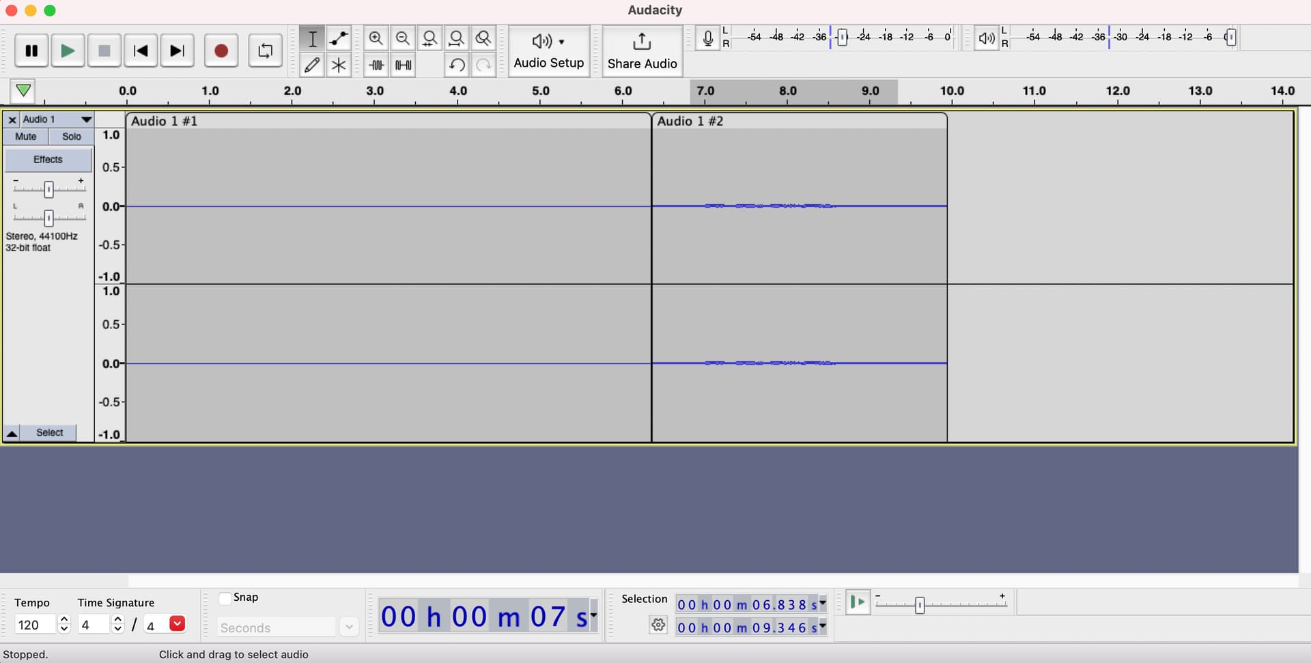Click the speaker playback meter icon
This screenshot has width=1311, height=663.
coord(987,38)
